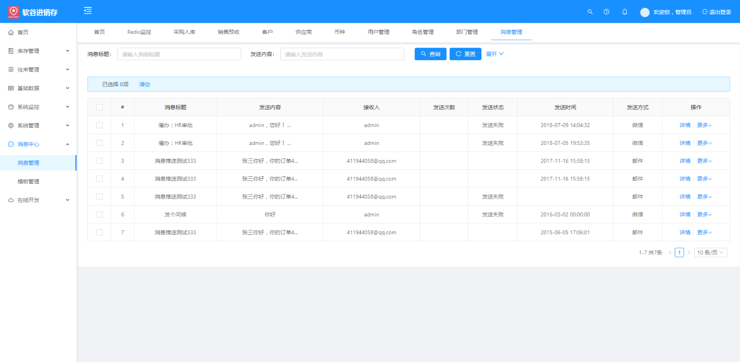Viewport: 740px width, 362px height.
Task: Click the sidebar collapse menu icon
Action: [87, 11]
